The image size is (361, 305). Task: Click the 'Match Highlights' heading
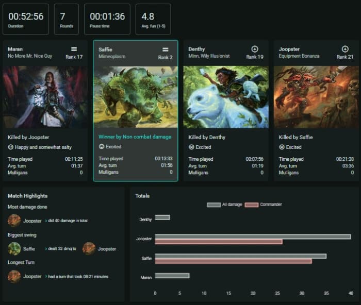(28, 196)
